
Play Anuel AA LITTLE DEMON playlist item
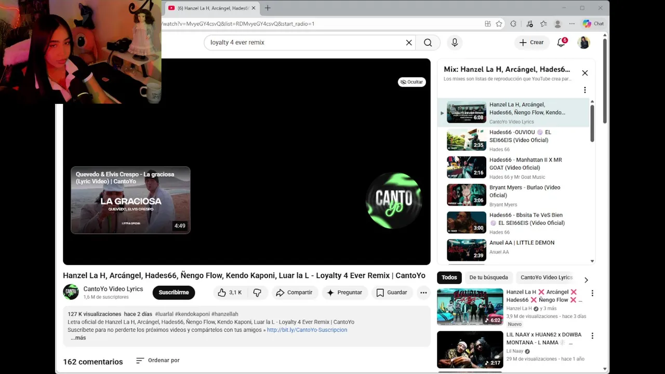513,250
